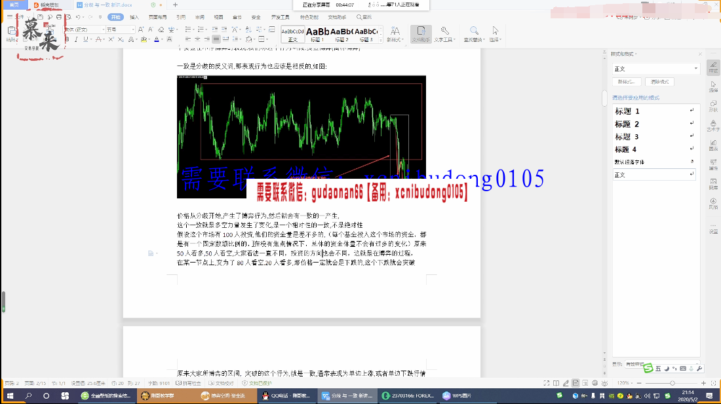This screenshot has width=721, height=404.
Task: Apply the 标题 3 style from list
Action: coord(654,137)
